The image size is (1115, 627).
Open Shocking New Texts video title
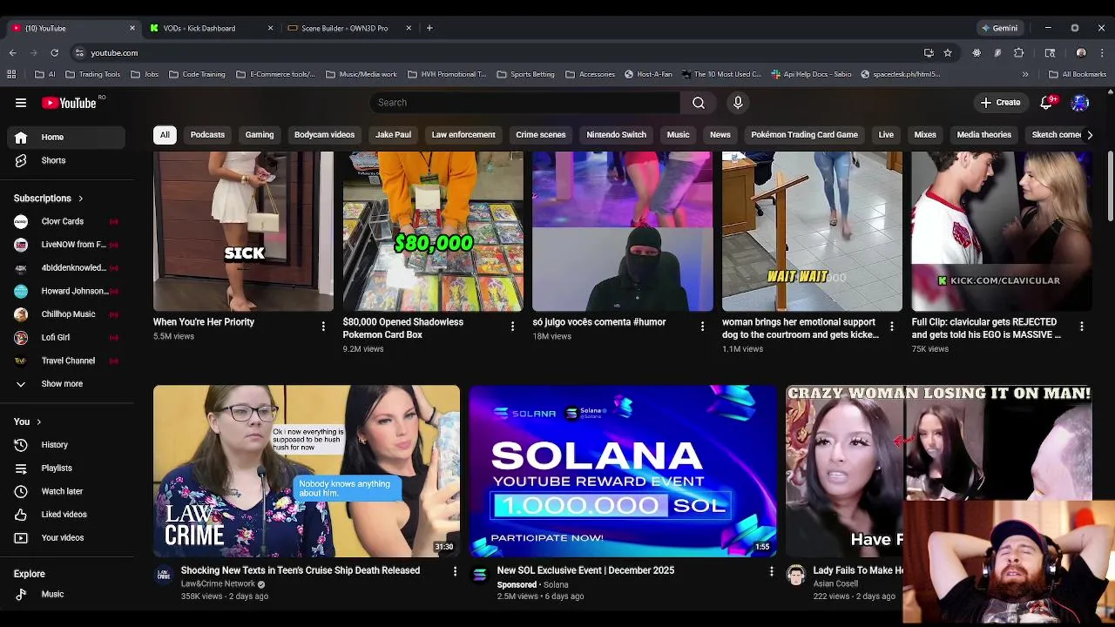(x=301, y=570)
